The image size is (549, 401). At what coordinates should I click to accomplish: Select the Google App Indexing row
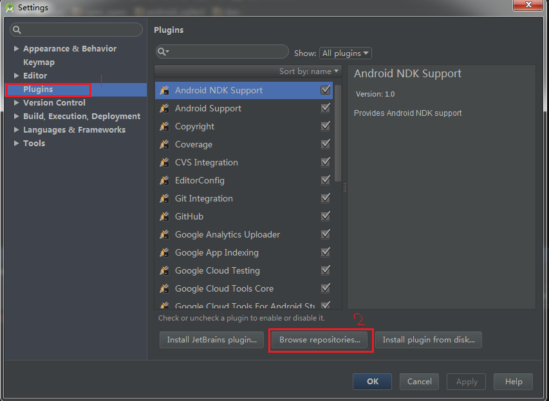click(244, 252)
